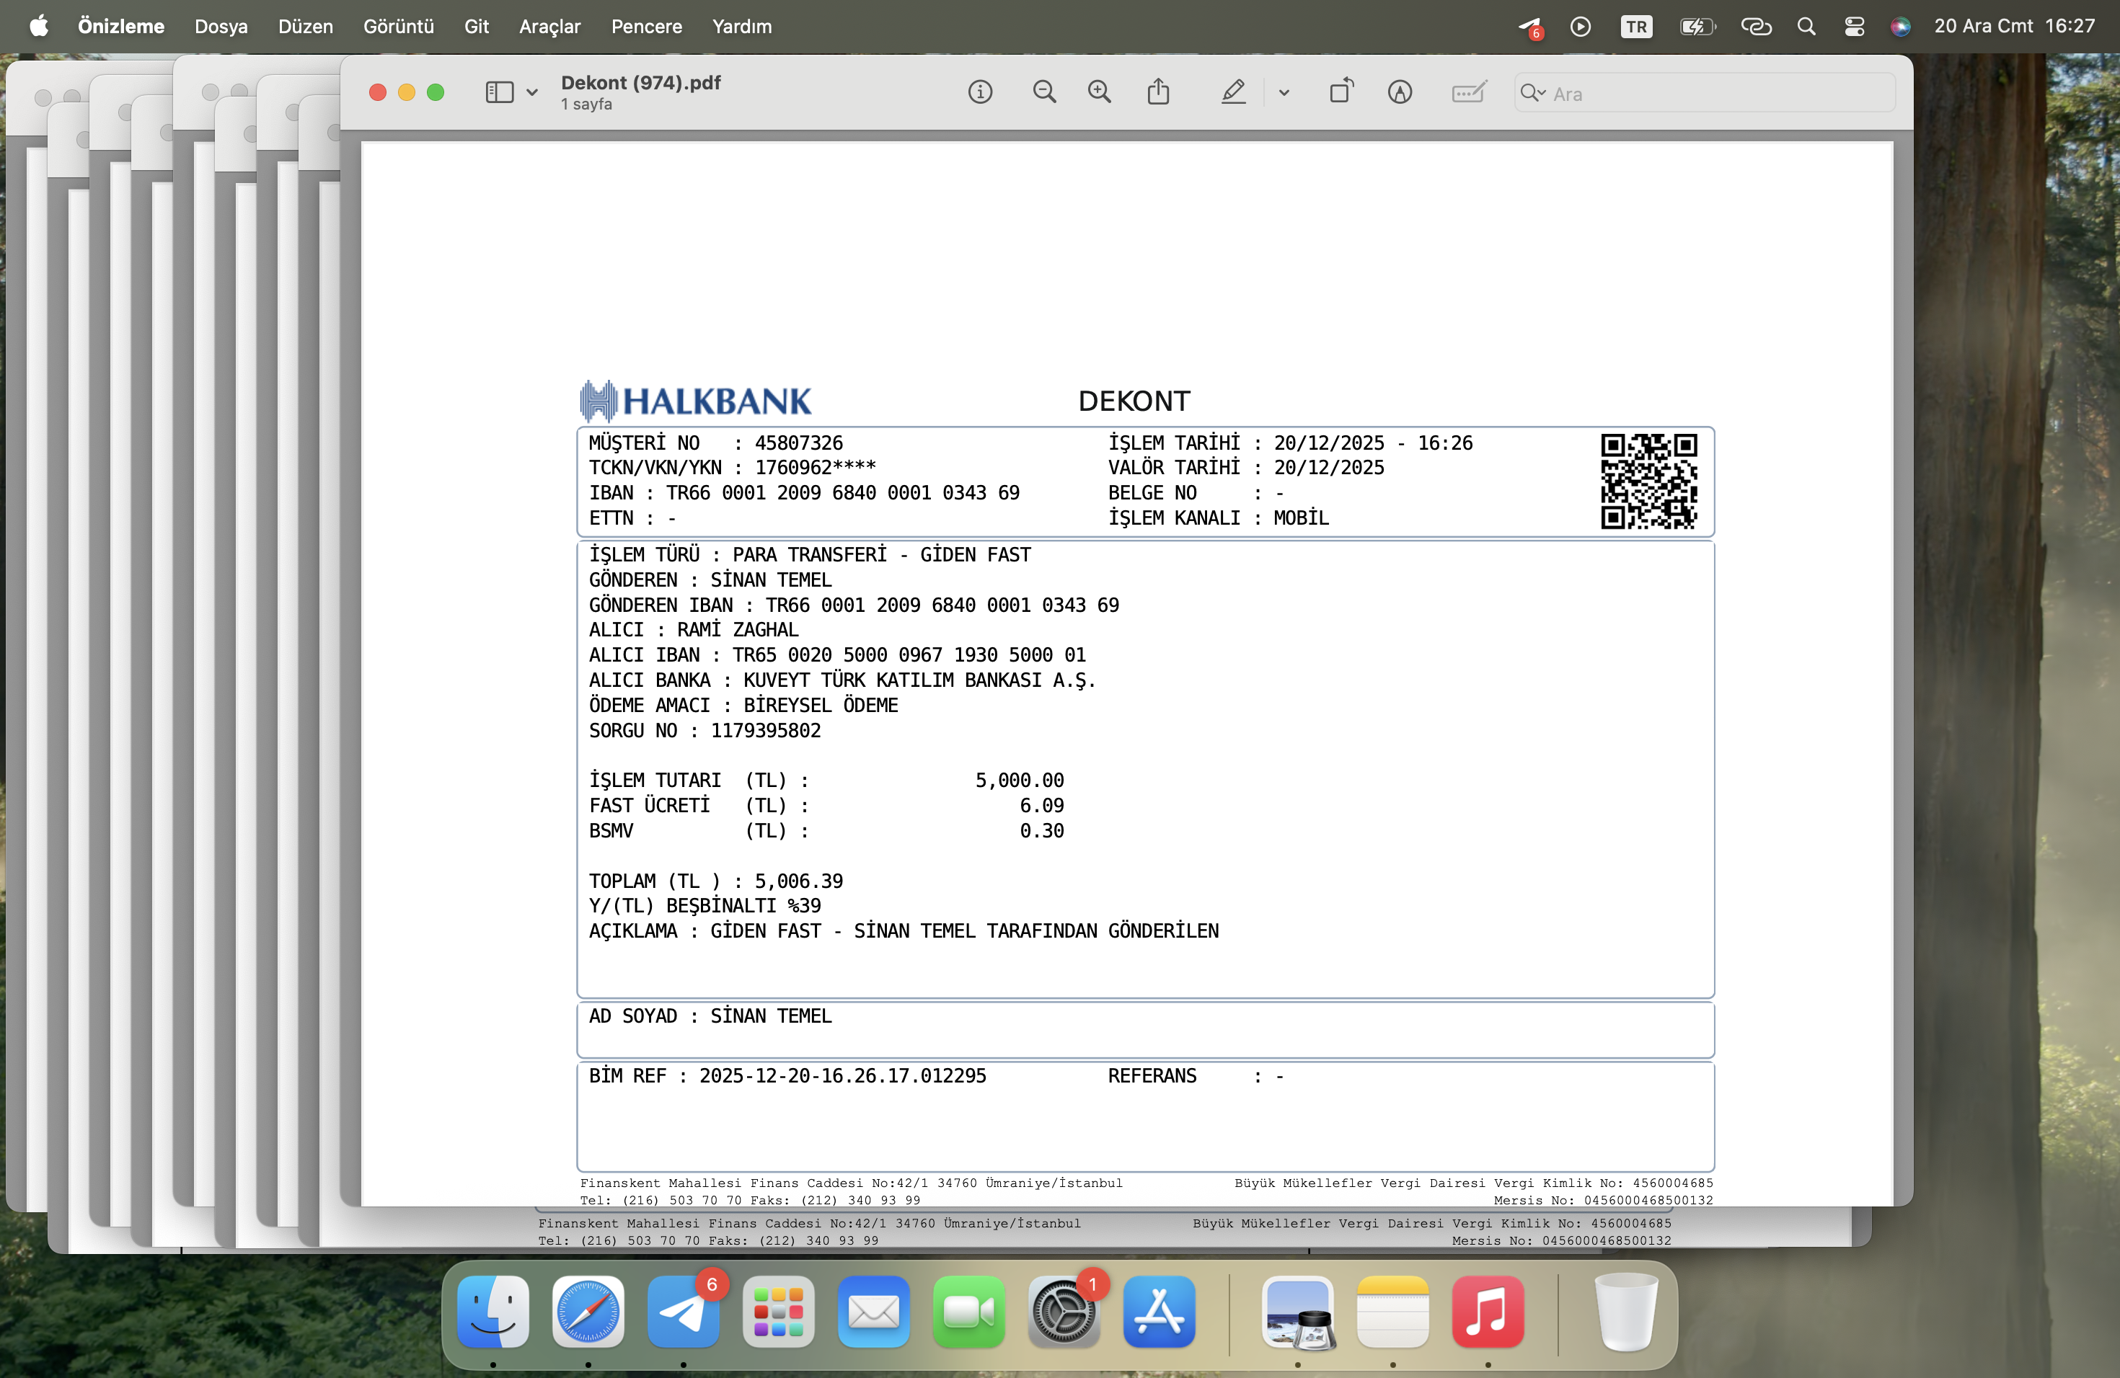The height and width of the screenshot is (1378, 2120).
Task: Select the SORGU NO '1179395802'
Action: [x=765, y=731]
